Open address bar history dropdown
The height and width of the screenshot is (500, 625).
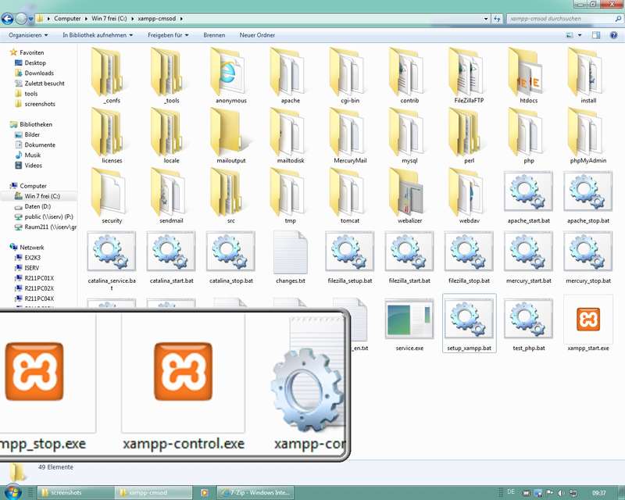coord(485,18)
